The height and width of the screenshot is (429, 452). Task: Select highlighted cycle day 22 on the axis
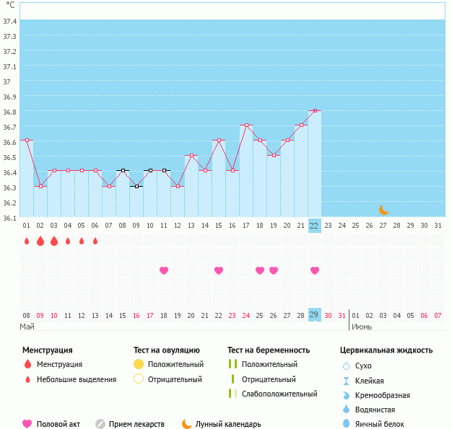click(x=314, y=225)
